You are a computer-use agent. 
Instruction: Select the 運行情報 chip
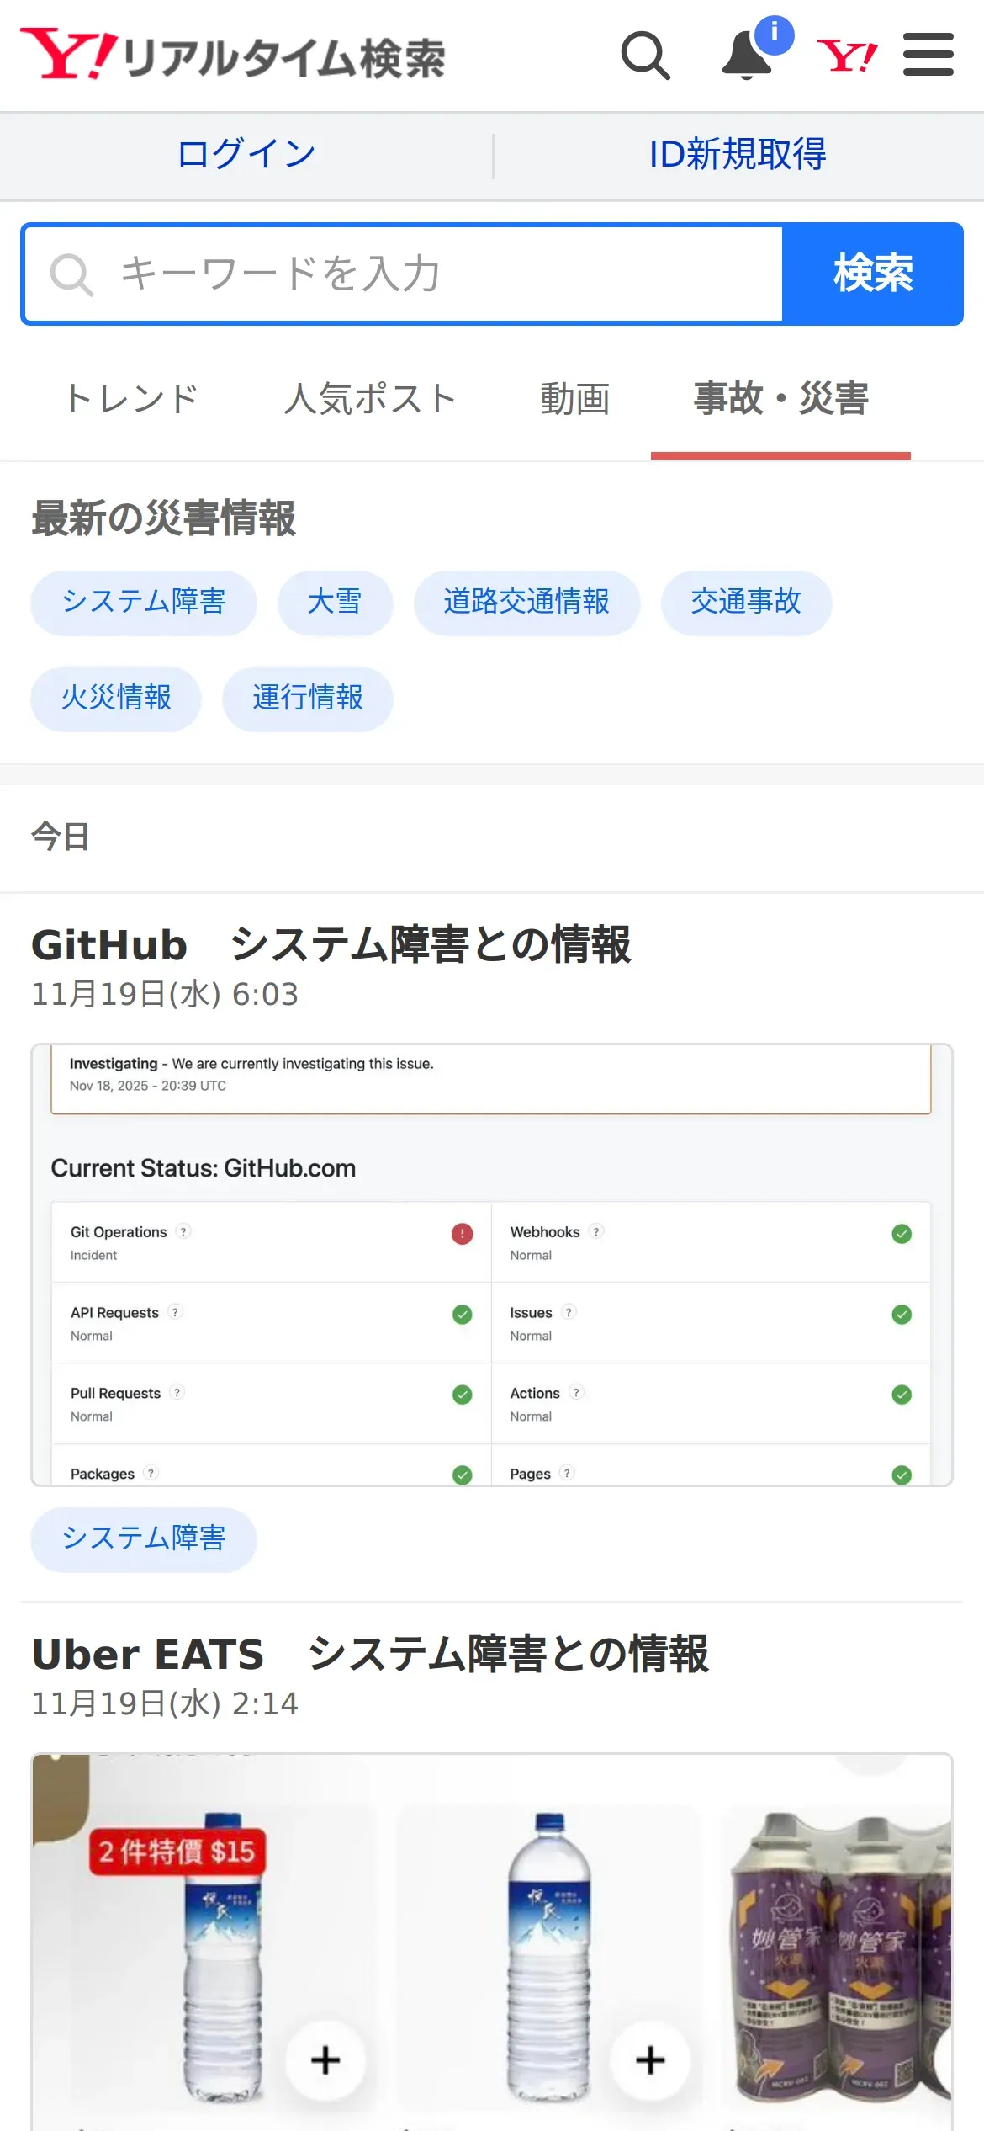308,699
